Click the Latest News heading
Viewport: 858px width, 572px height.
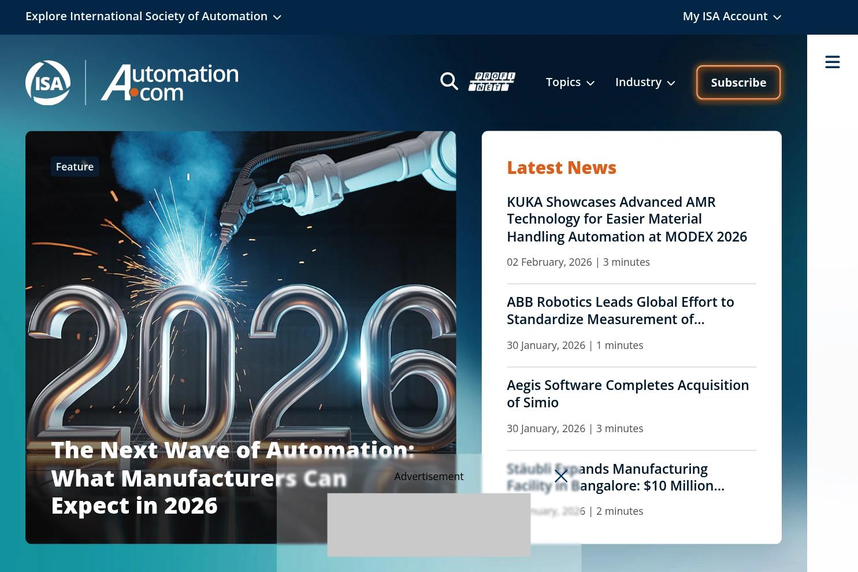[562, 168]
